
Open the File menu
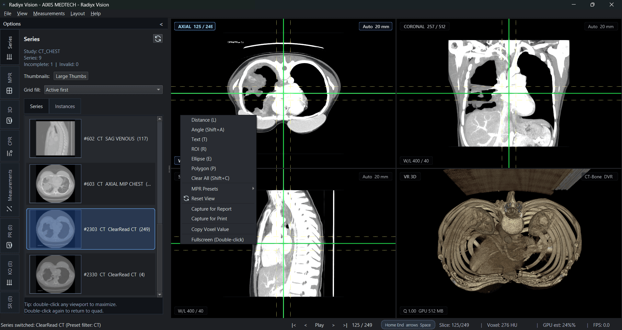tap(7, 14)
